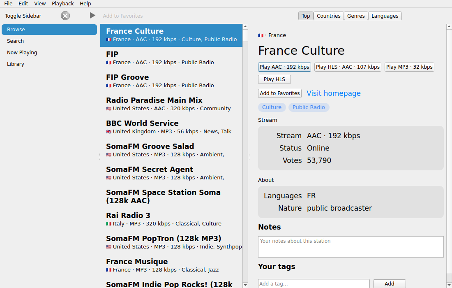Click the Add button next to tag field
Viewport: 452px width, 288px height.
pos(390,283)
